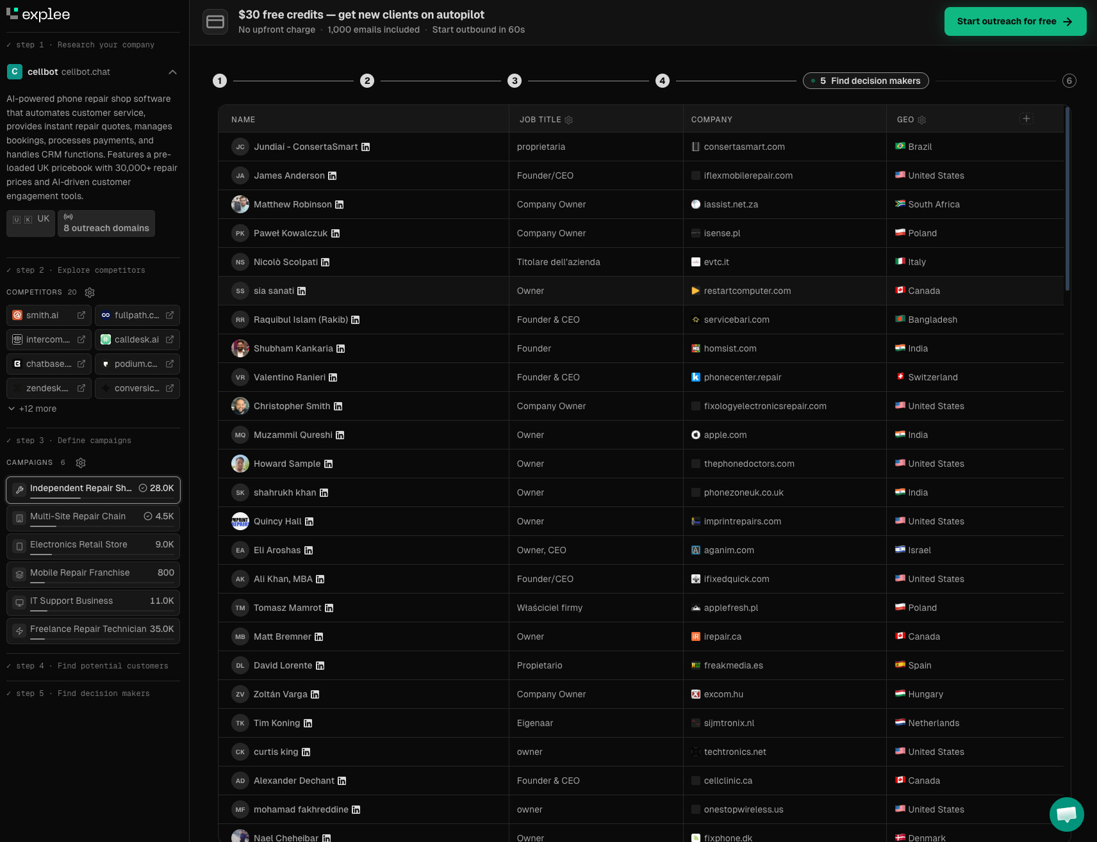Open LinkedIn icon for Matthew Robinson
This screenshot has height=842, width=1097.
click(340, 204)
